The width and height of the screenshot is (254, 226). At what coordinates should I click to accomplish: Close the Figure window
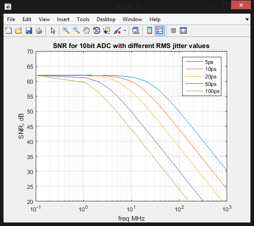(x=241, y=5)
